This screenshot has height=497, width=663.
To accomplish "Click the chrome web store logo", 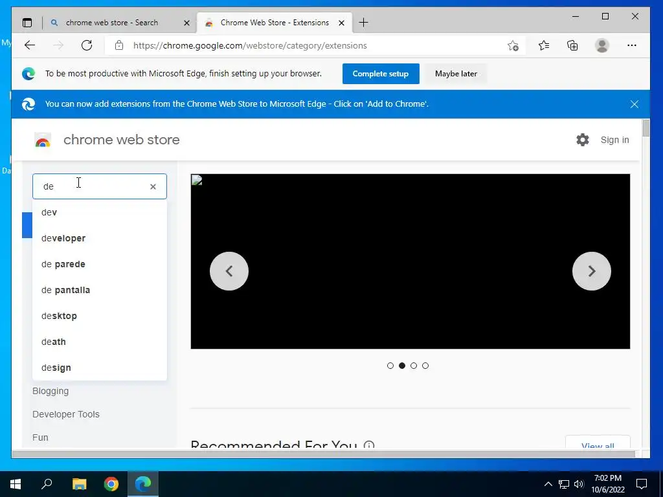I will [43, 140].
